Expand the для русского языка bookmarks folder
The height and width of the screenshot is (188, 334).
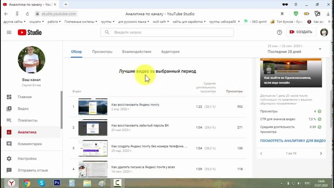click(x=134, y=22)
